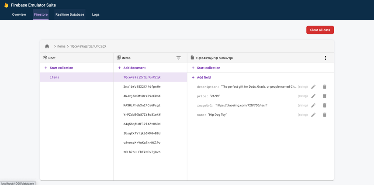Delete the imageUrl field

325,106
